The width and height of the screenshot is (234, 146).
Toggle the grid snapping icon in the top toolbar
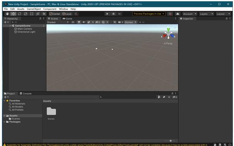(76, 14)
